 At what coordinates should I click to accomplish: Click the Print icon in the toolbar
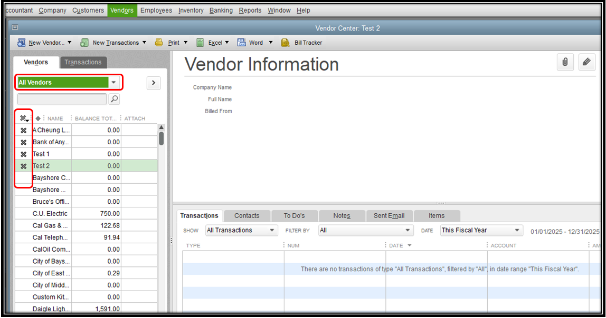tap(159, 42)
